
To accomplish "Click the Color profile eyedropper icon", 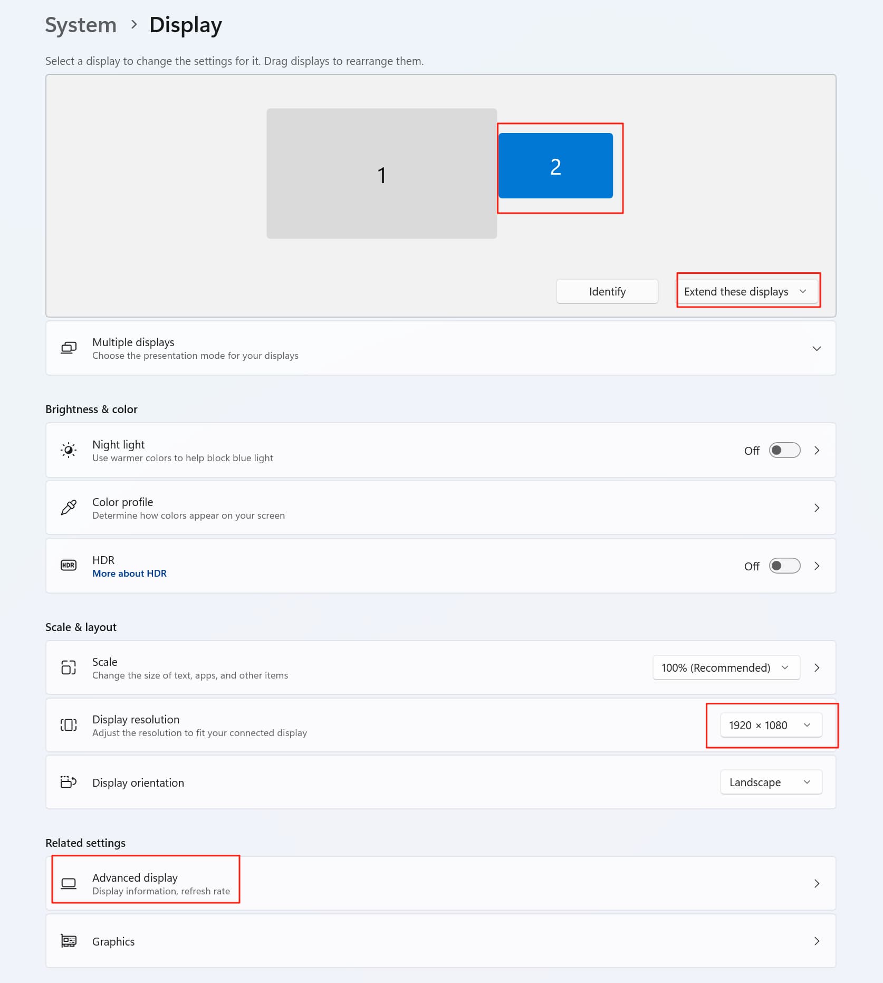I will pyautogui.click(x=69, y=508).
